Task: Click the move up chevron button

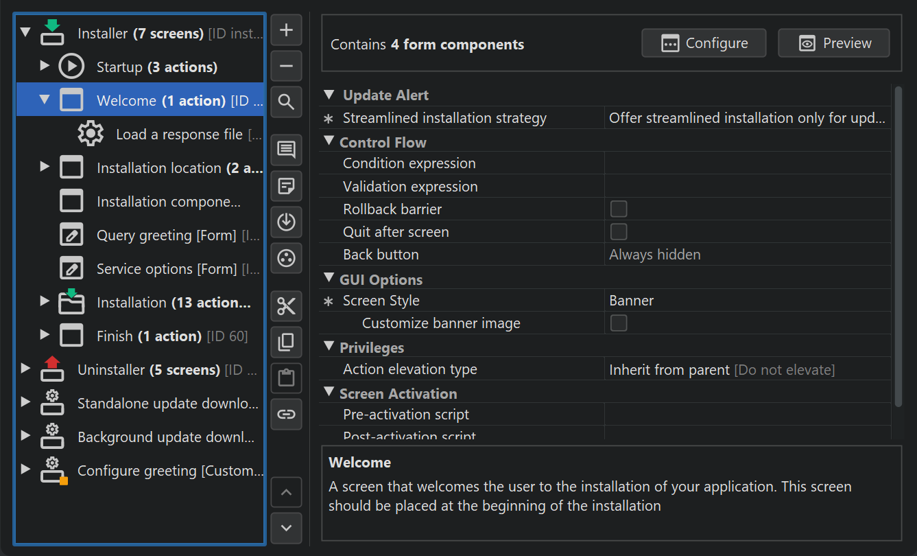Action: pyautogui.click(x=287, y=492)
